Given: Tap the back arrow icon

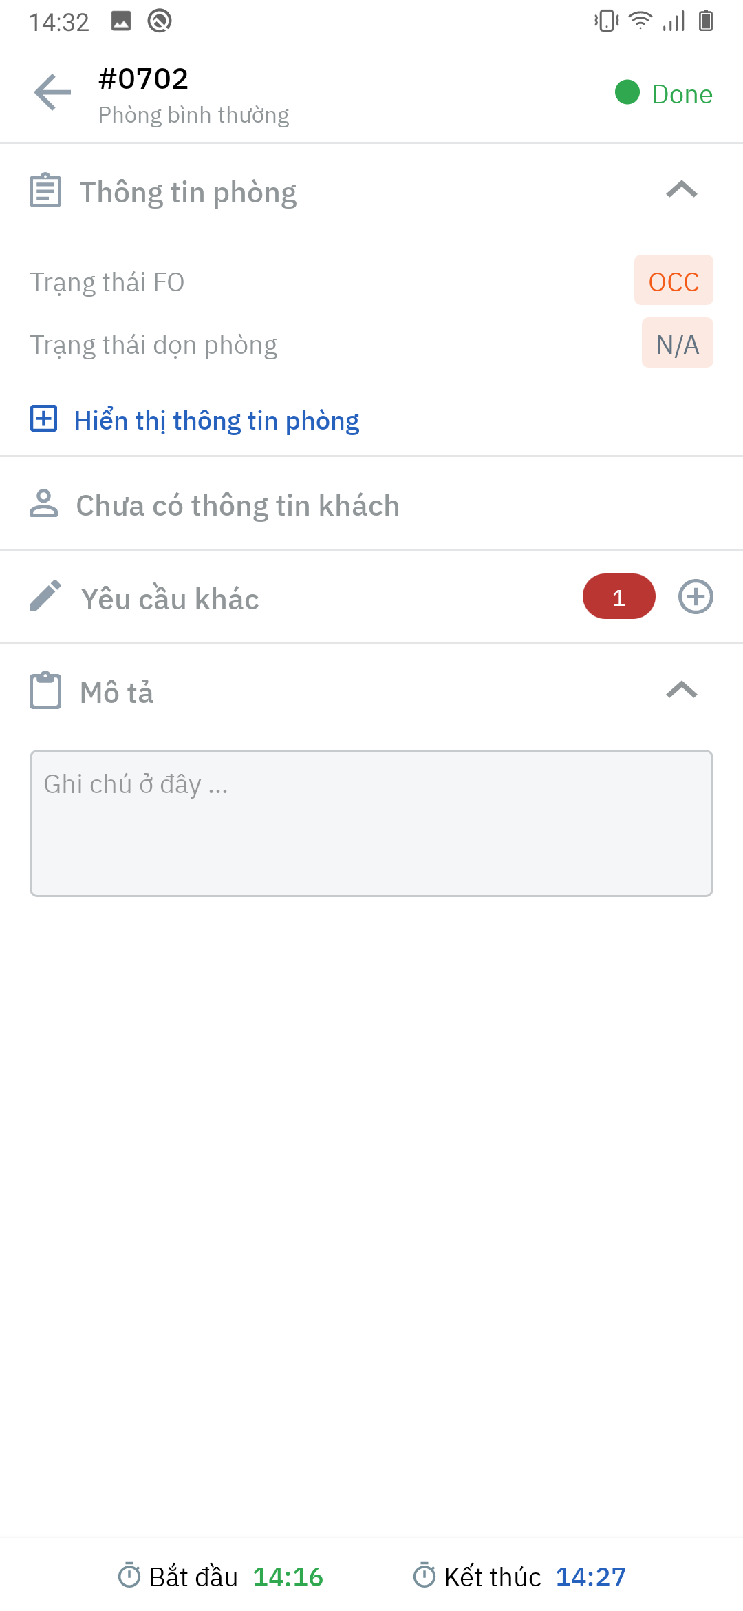Looking at the screenshot, I should pyautogui.click(x=52, y=92).
